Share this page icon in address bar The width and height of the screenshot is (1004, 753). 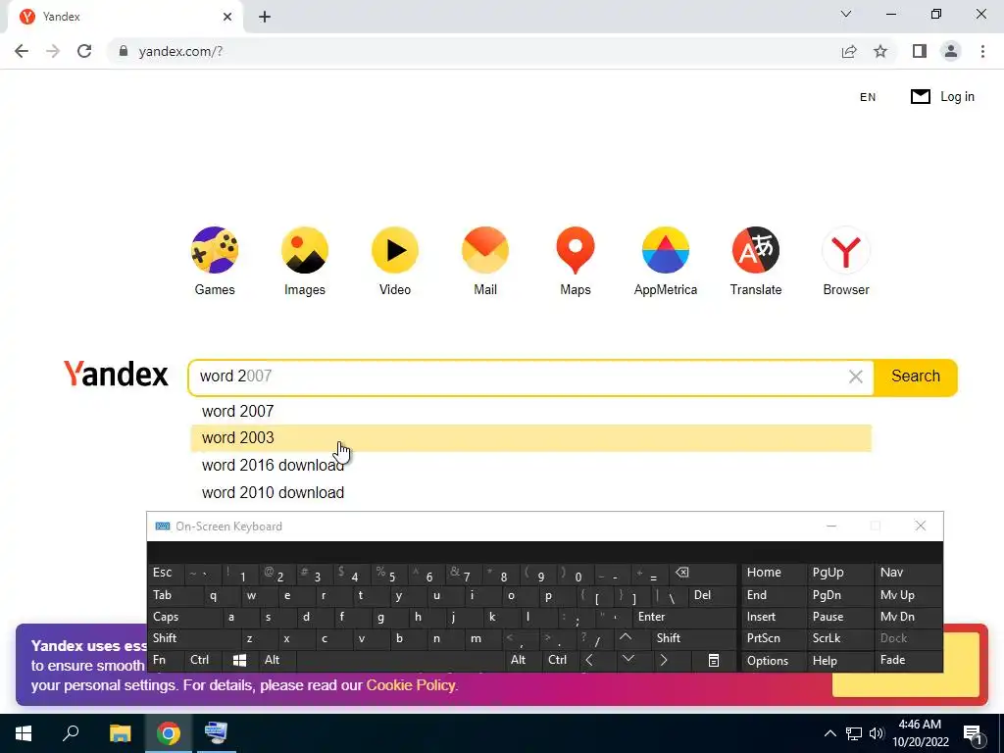click(849, 51)
